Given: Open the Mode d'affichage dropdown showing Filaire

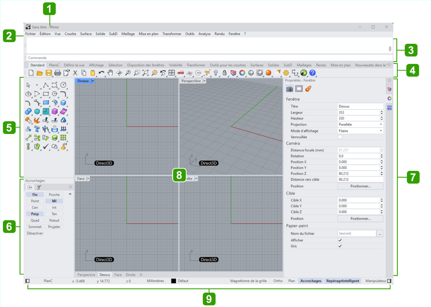Looking at the screenshot, I should [360, 131].
